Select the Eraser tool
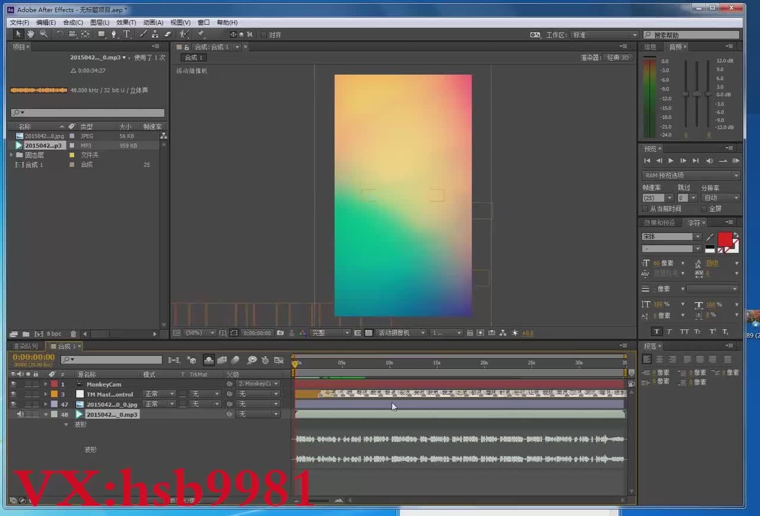Screen dimensions: 760x516 167,34
